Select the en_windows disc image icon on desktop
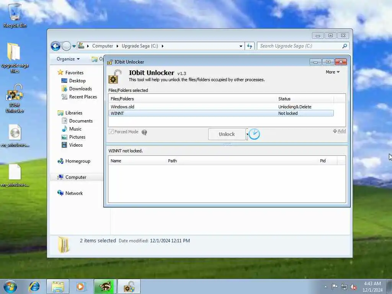This screenshot has width=392, height=294. click(15, 136)
